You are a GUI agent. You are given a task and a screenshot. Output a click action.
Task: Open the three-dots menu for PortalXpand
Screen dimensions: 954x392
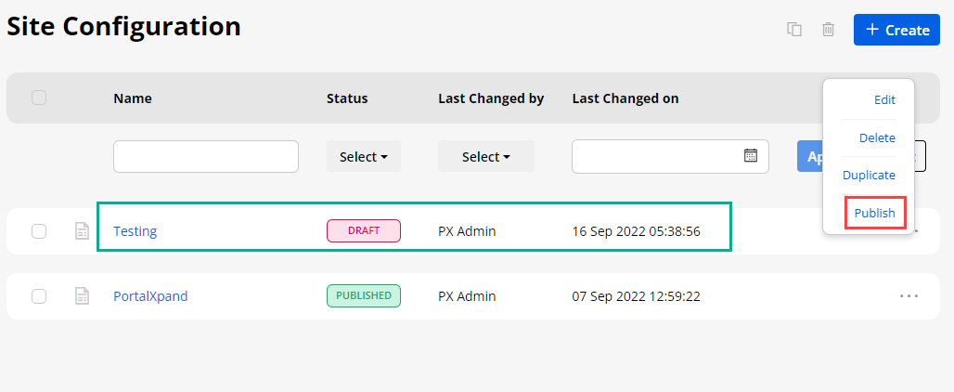tap(909, 296)
